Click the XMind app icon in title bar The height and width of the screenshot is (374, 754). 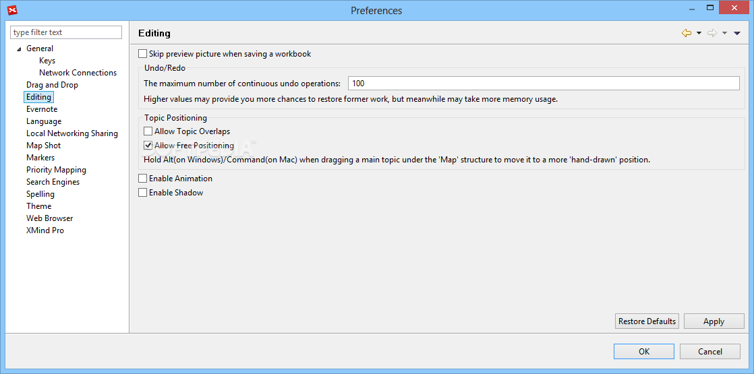pyautogui.click(x=13, y=9)
